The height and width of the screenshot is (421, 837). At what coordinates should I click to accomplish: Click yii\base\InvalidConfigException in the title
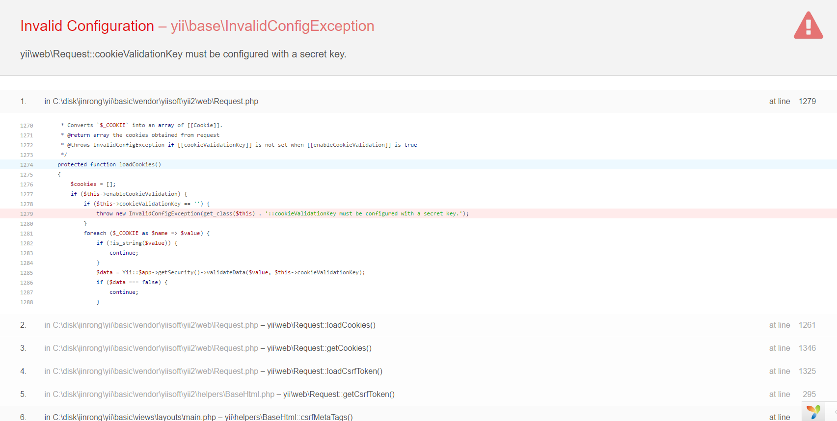pyautogui.click(x=272, y=26)
